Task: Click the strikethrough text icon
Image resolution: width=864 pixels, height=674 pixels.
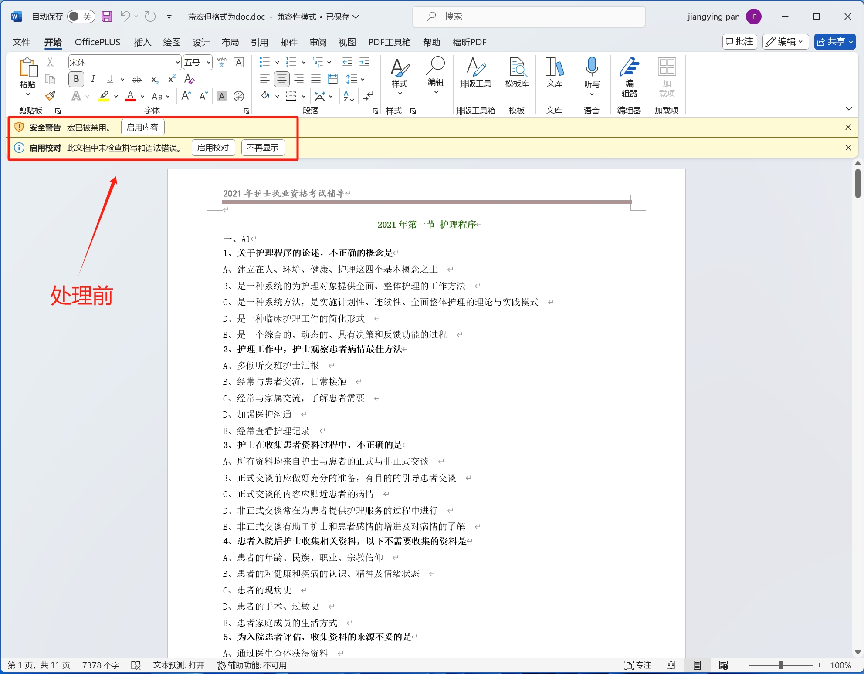Action: [136, 79]
